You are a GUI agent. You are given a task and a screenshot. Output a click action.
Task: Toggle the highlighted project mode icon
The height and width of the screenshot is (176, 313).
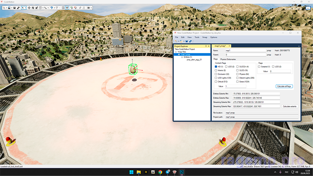point(67,8)
